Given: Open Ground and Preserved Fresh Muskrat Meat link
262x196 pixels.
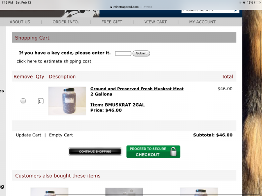Looking at the screenshot, I should point(137,89).
